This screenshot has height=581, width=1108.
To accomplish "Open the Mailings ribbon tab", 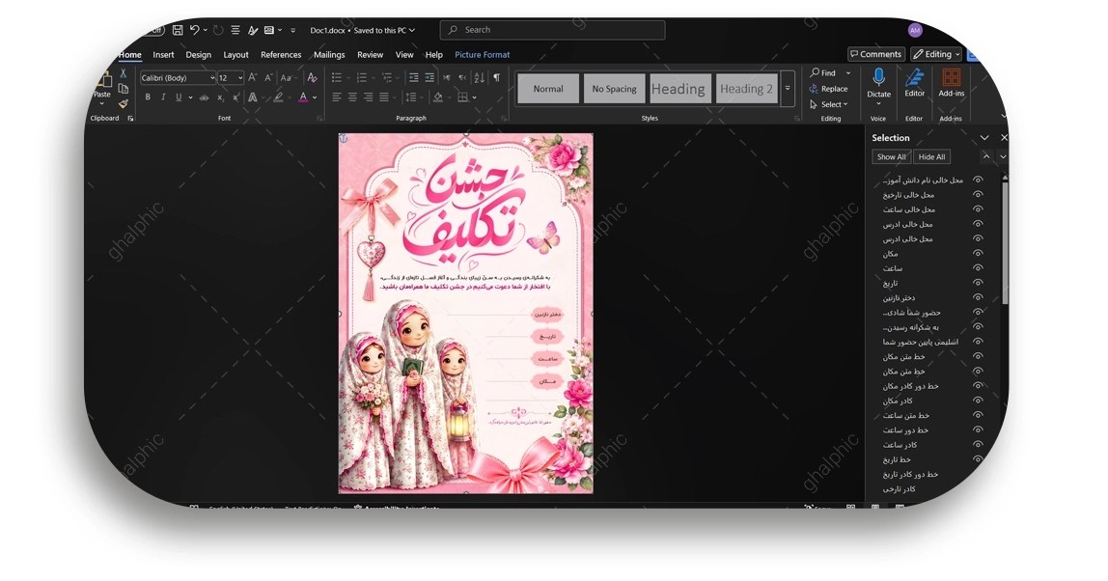I will (x=329, y=54).
